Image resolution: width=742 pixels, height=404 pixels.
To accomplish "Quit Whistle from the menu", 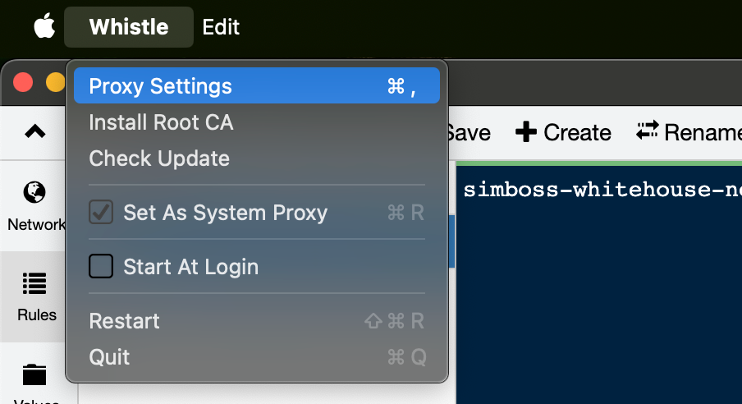I will [x=109, y=357].
